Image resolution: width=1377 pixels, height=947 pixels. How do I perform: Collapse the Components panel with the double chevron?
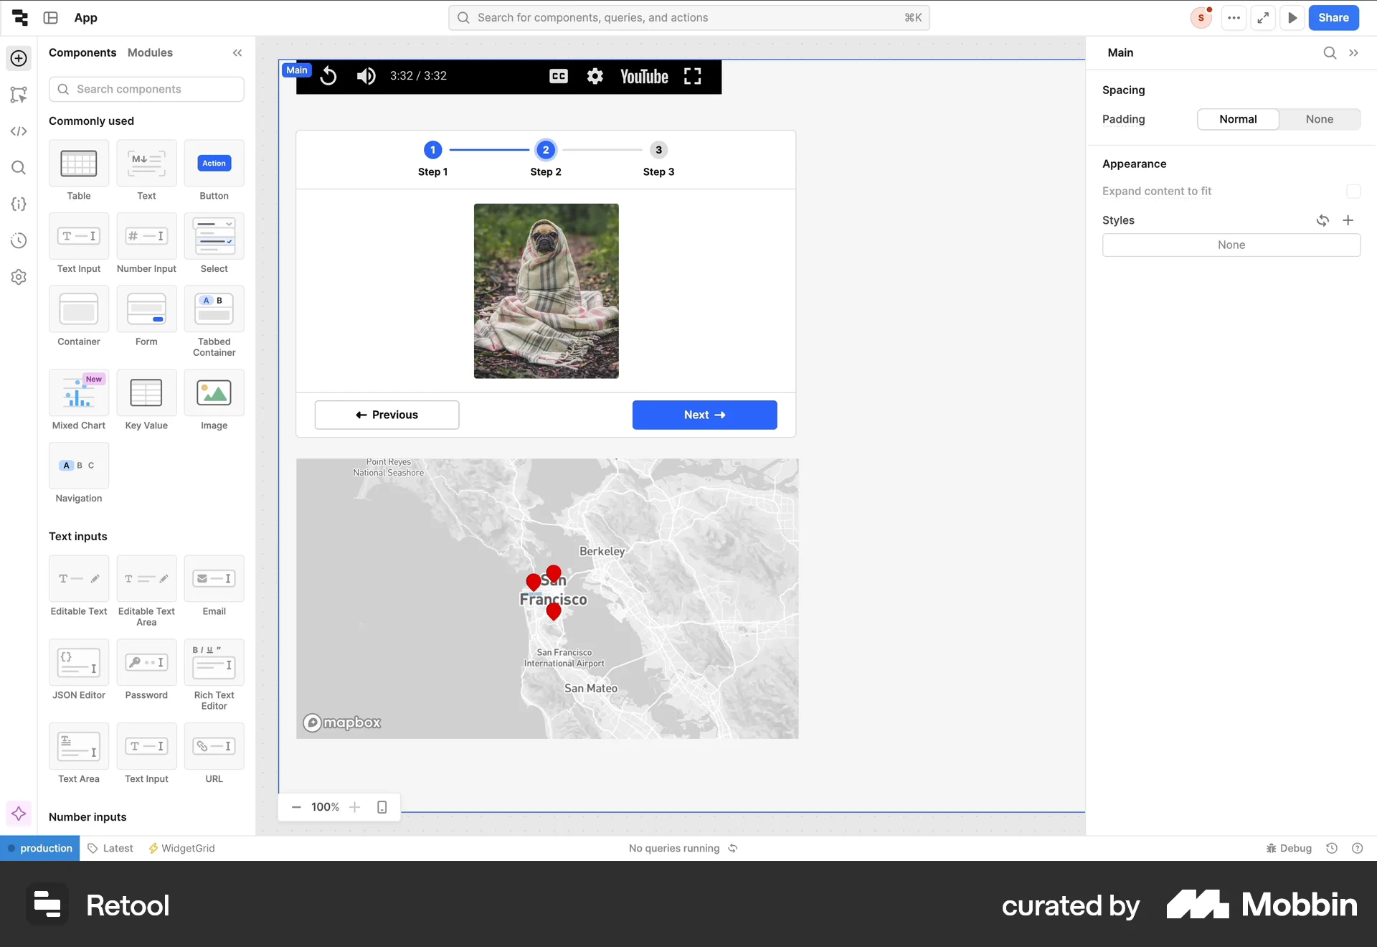point(237,52)
